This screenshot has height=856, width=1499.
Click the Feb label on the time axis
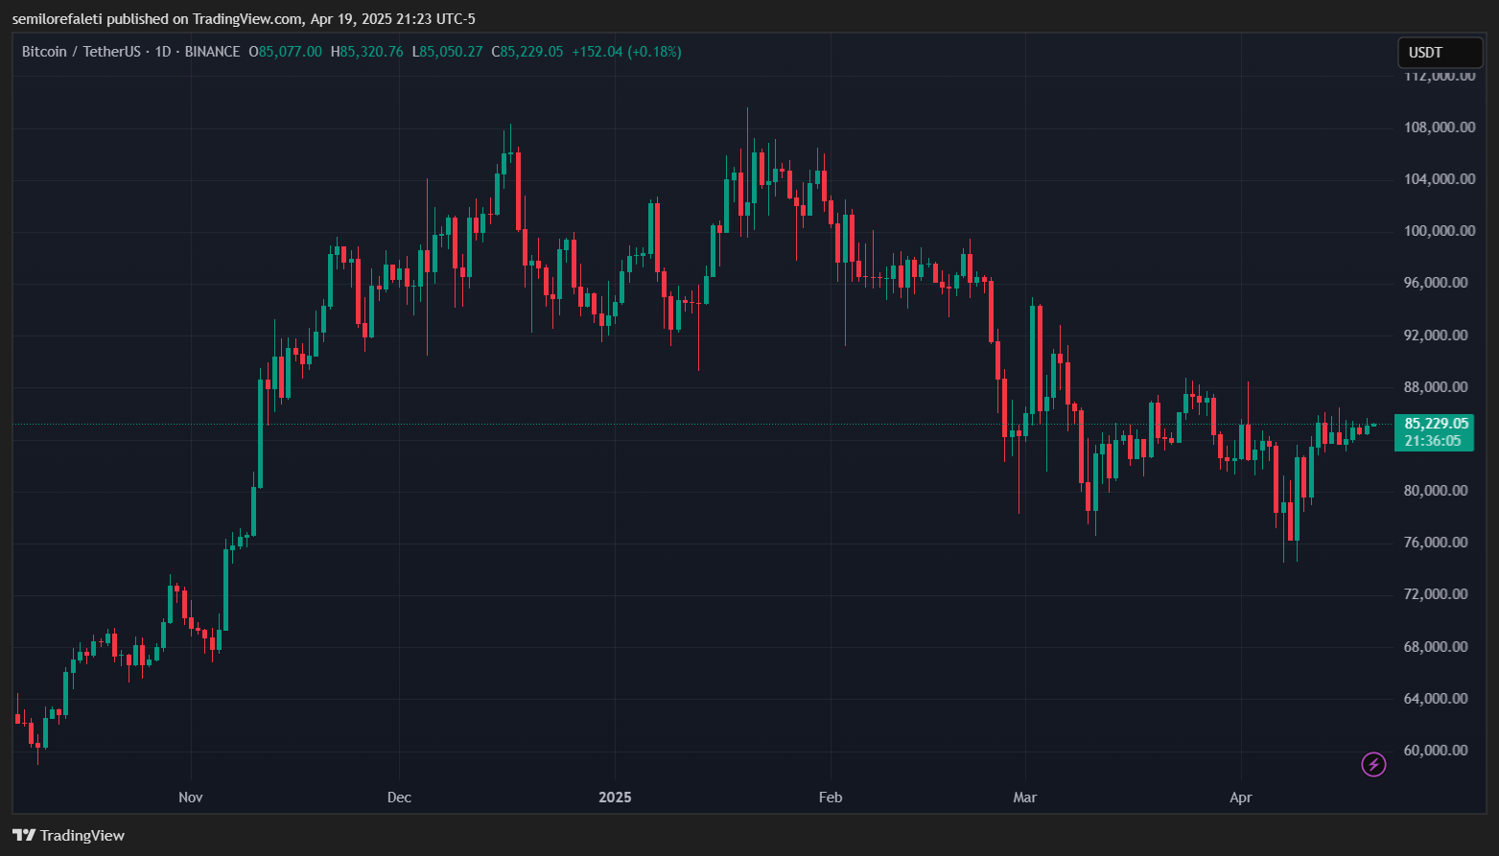coord(831,798)
